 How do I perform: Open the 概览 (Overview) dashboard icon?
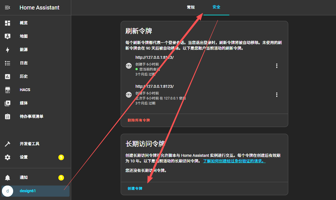(7, 23)
